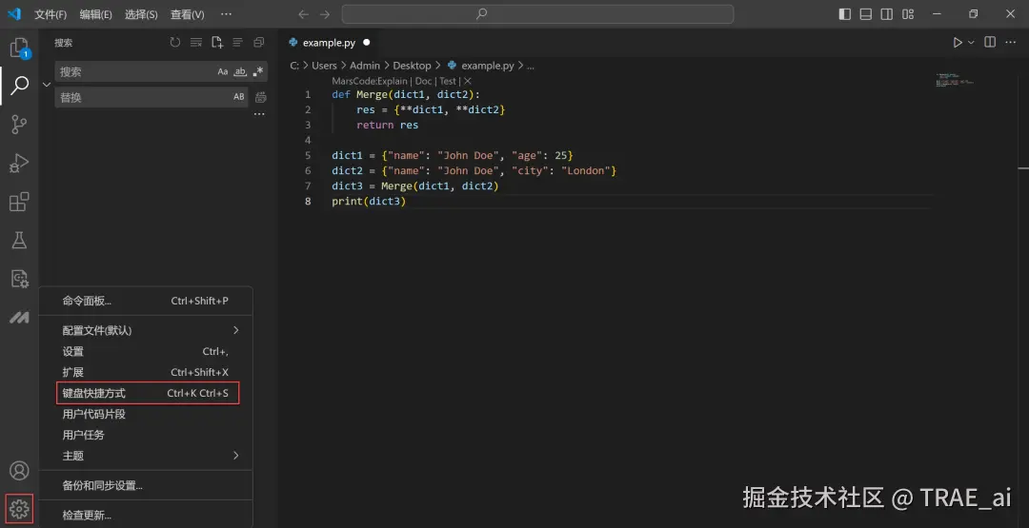Screen dimensions: 1029x528
Task: Collapse all search results icon
Action: (258, 43)
